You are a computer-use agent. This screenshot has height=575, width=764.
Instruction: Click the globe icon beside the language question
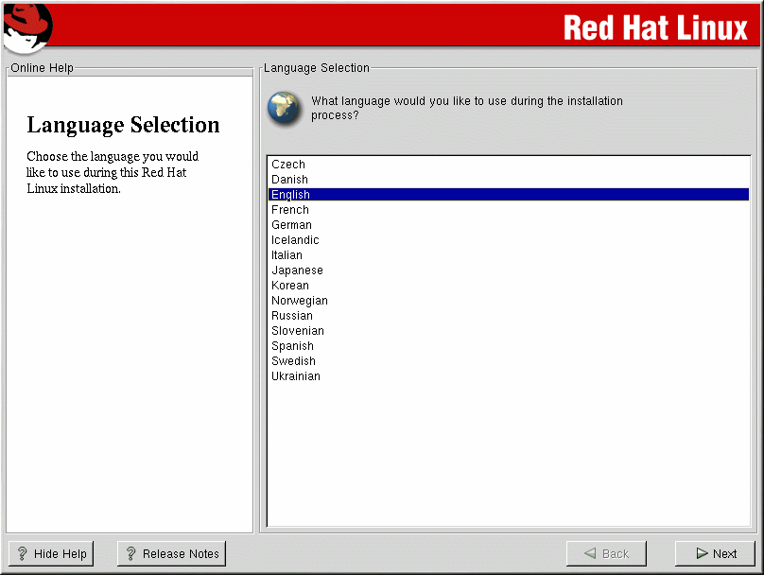click(x=284, y=108)
